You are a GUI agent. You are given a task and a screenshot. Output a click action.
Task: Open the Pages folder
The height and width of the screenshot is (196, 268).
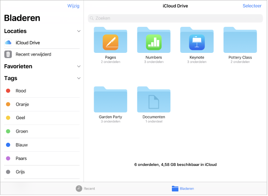110,40
